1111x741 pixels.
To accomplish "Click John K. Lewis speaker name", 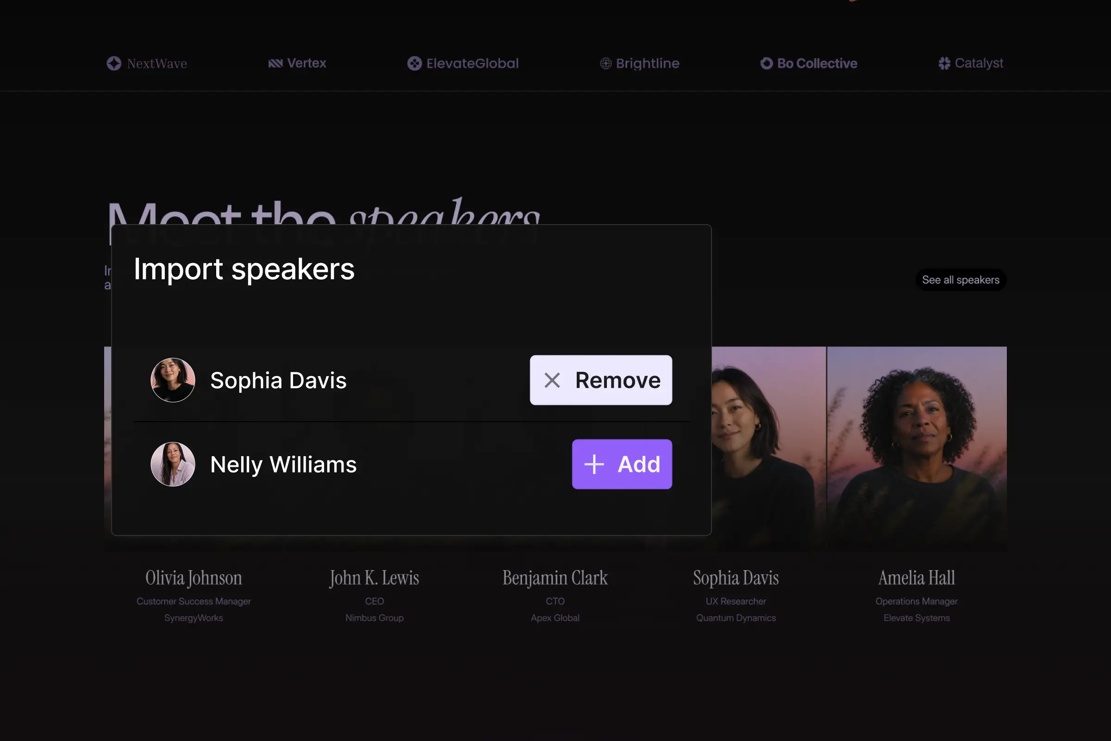I will (374, 578).
